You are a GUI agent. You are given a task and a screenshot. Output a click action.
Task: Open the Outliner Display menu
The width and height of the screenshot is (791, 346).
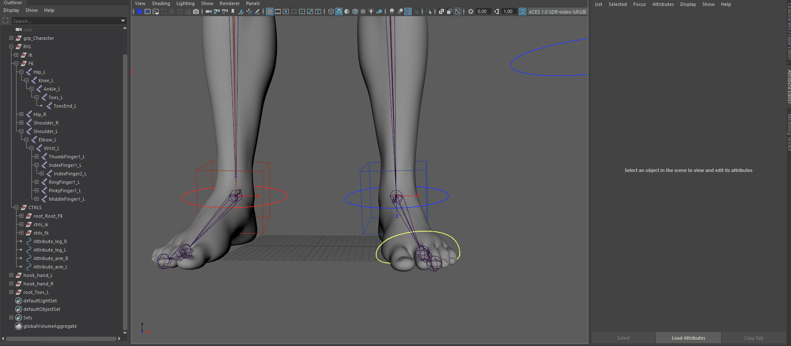pyautogui.click(x=11, y=10)
